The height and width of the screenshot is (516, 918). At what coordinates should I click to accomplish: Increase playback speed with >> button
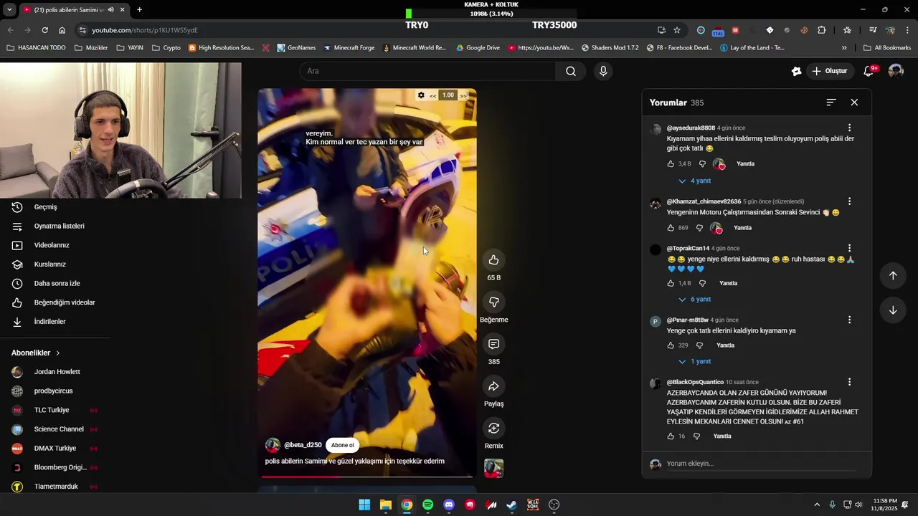pos(463,95)
